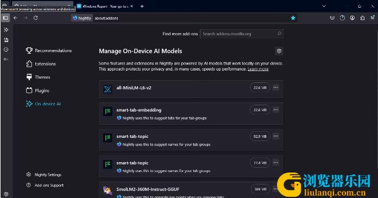378x198 pixels.
Task: Open the application hamburger menu
Action: point(373,18)
